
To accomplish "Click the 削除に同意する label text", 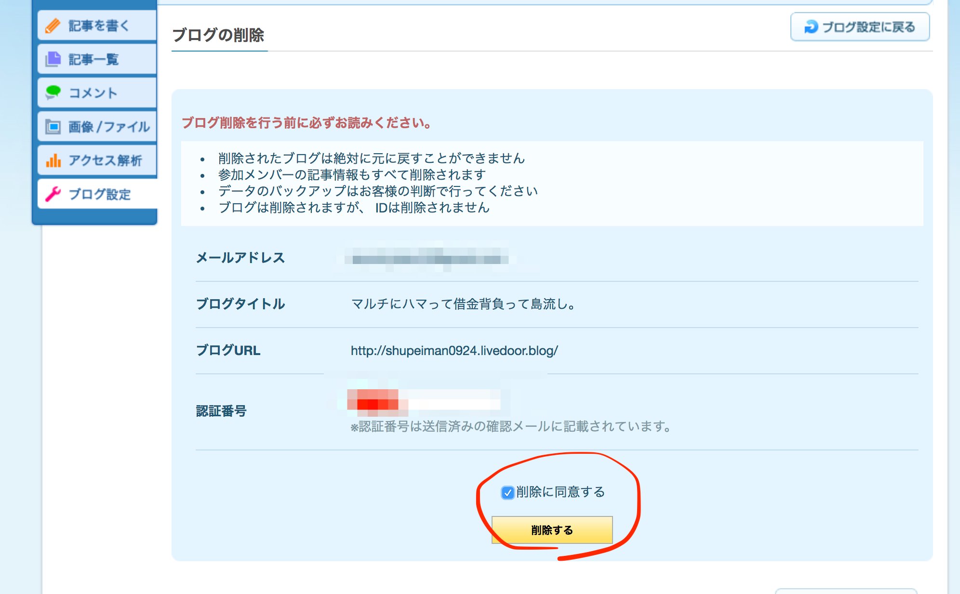I will point(560,492).
